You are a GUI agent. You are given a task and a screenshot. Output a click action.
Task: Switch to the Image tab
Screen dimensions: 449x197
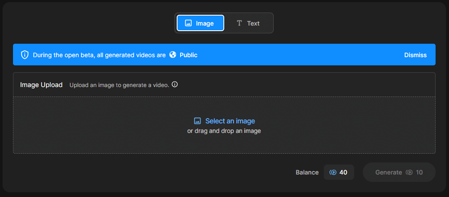(200, 23)
